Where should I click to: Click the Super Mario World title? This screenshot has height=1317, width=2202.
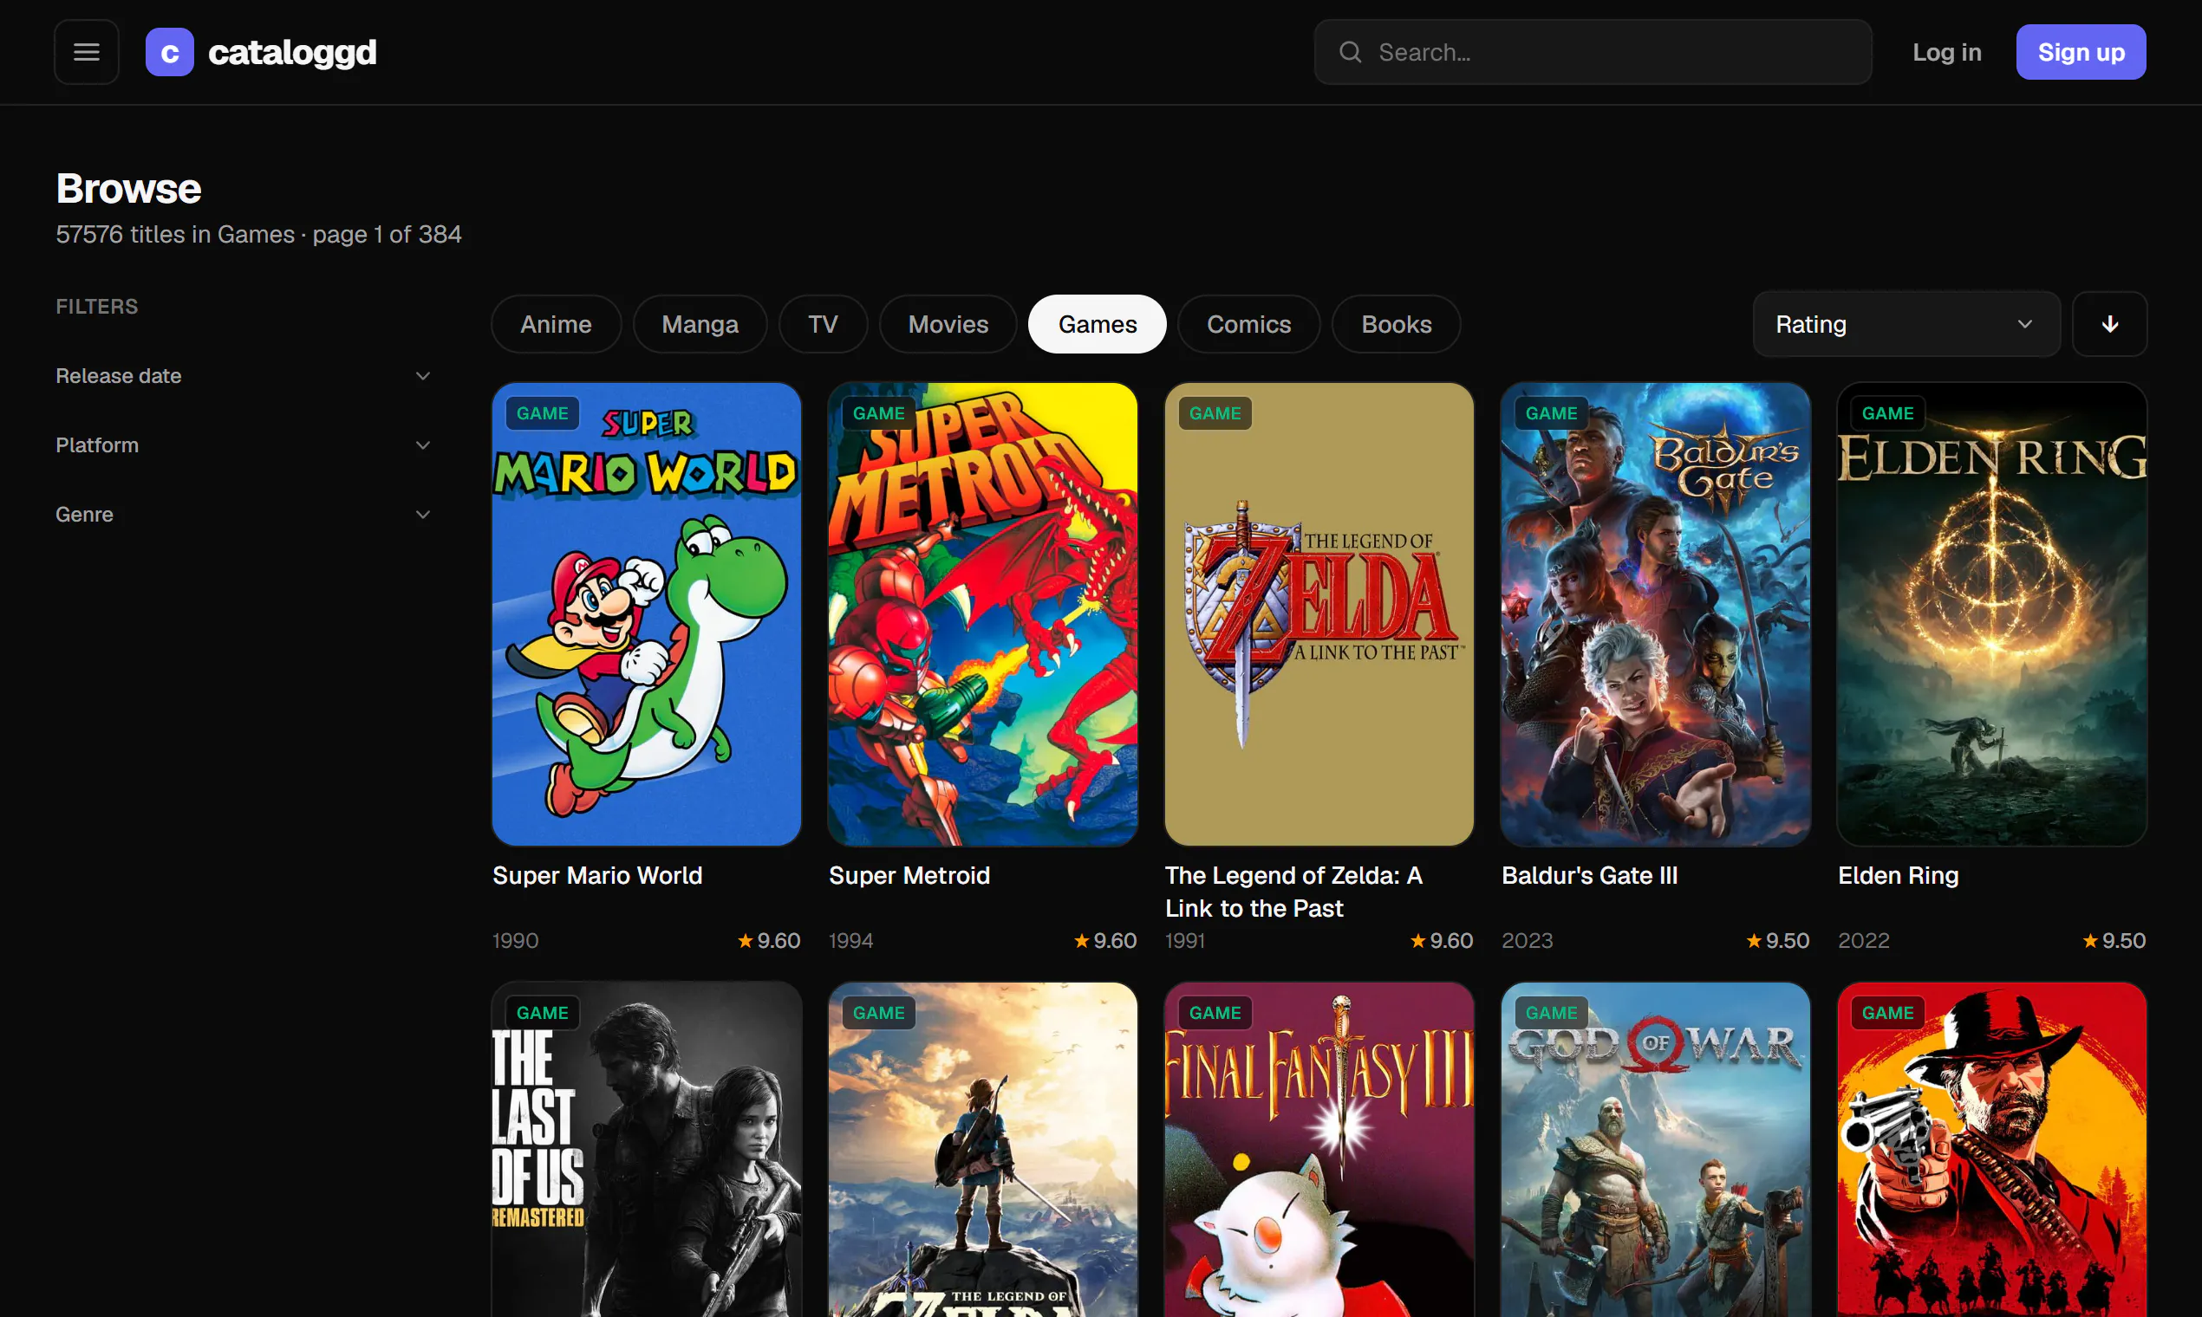point(596,876)
